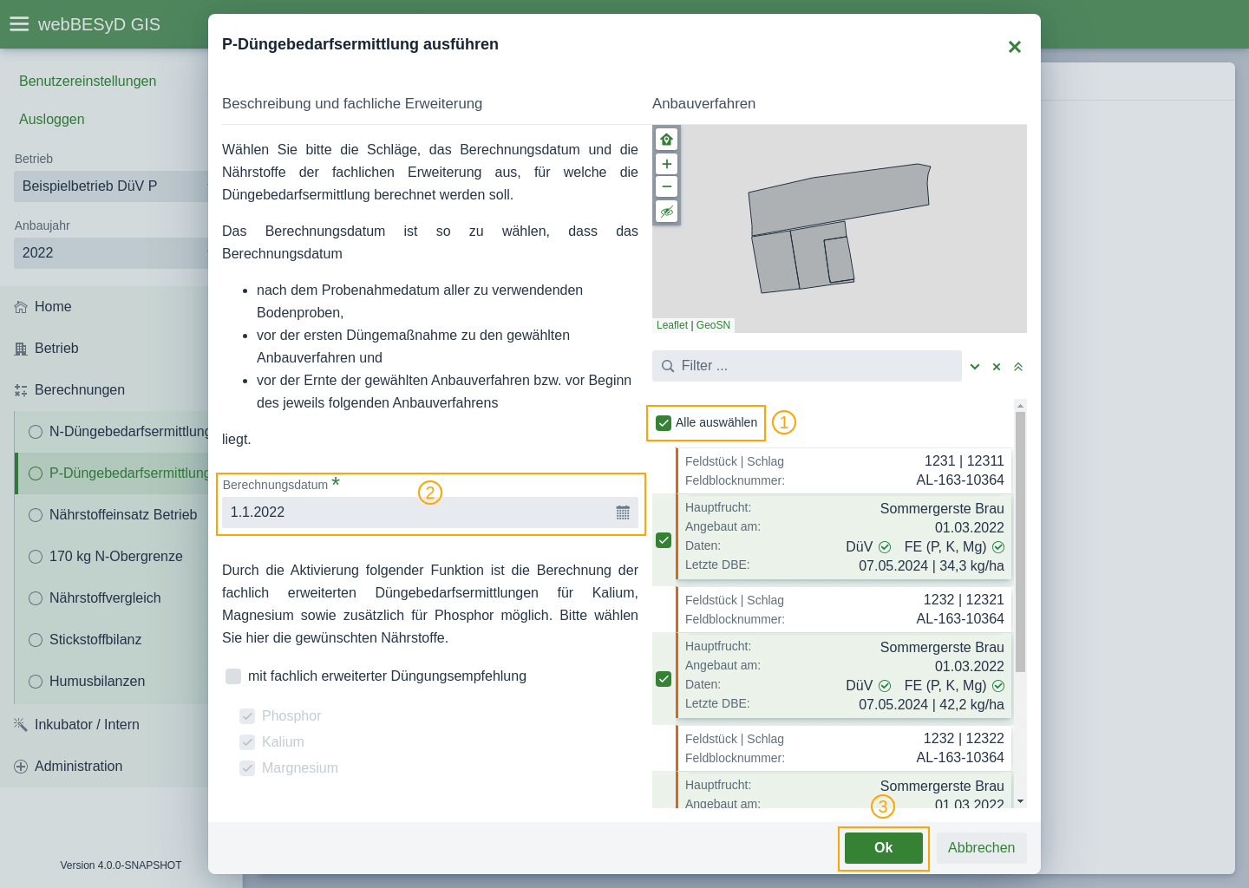Open Nährstoffvergleich menu item
The image size is (1249, 888).
coord(113,598)
